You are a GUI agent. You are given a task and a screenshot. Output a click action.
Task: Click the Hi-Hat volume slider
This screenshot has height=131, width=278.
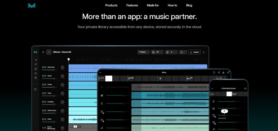pos(50,87)
